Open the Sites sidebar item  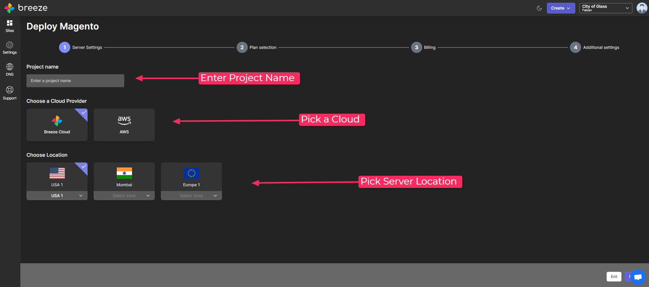click(x=10, y=26)
